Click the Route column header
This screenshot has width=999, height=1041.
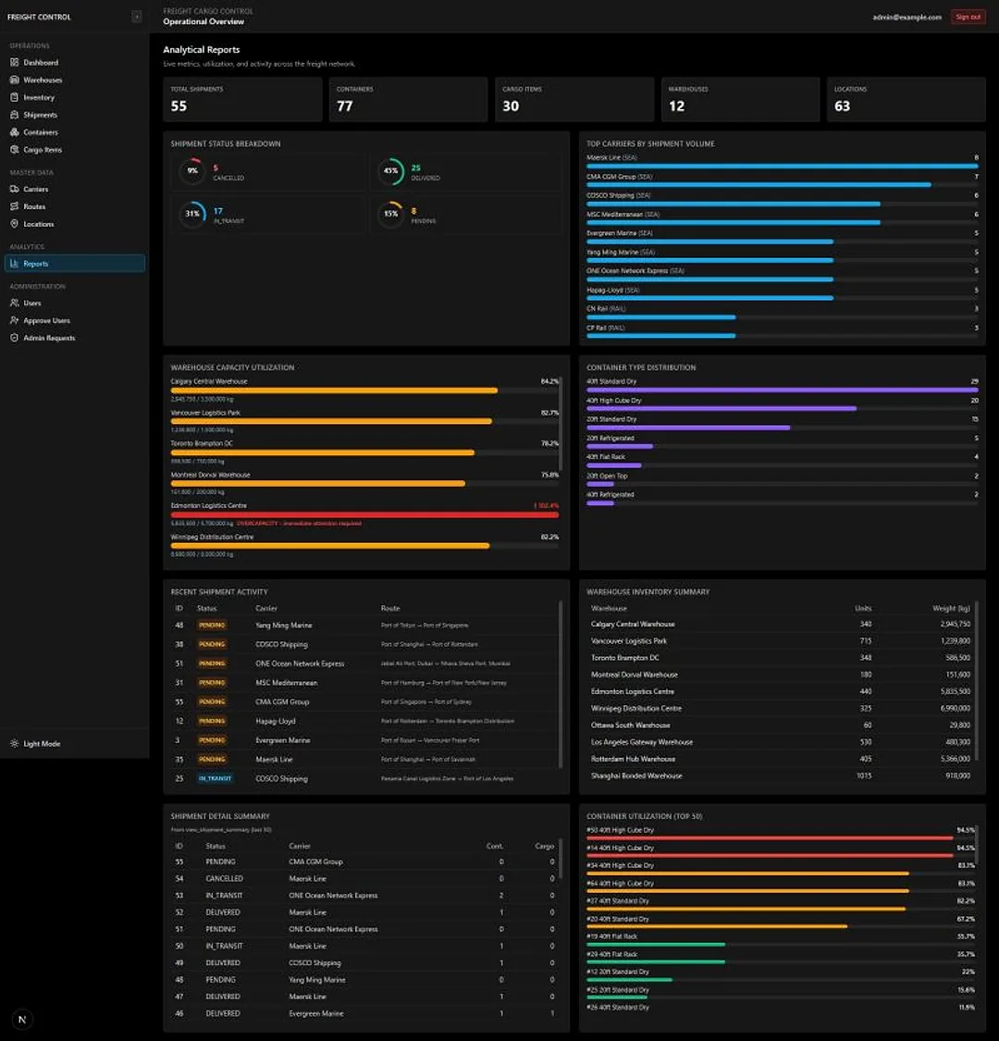[x=390, y=608]
